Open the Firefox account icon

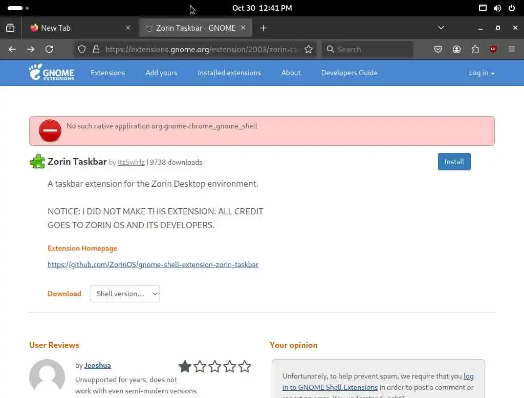point(456,50)
